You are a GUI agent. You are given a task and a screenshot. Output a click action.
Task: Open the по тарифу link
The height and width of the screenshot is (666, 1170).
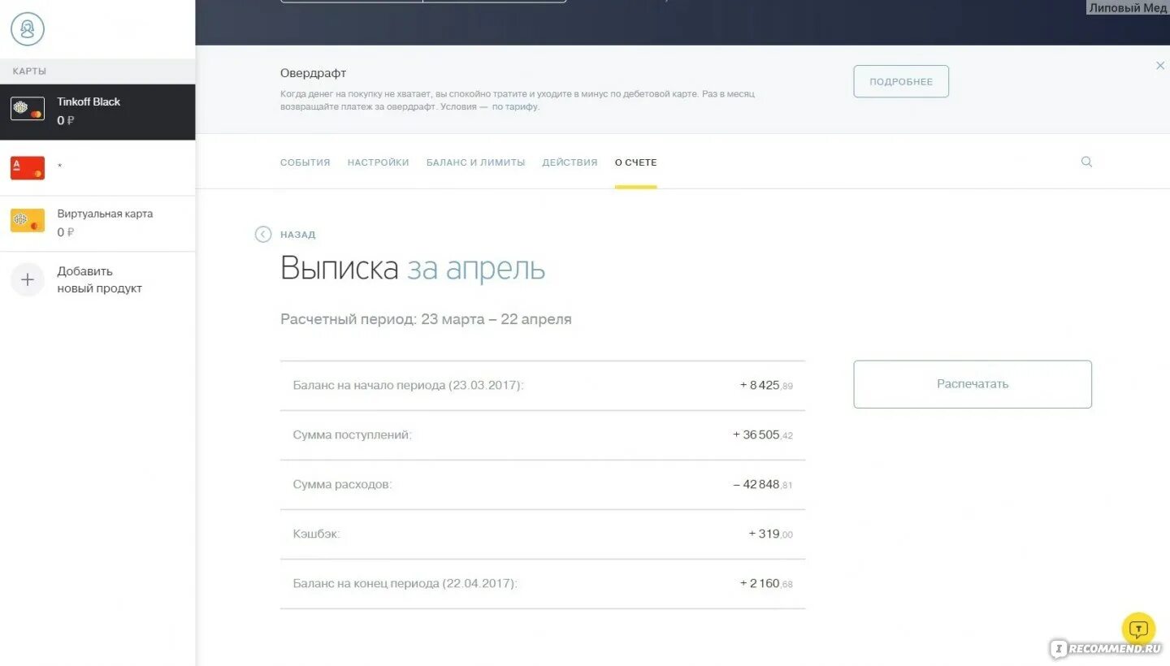pyautogui.click(x=515, y=106)
